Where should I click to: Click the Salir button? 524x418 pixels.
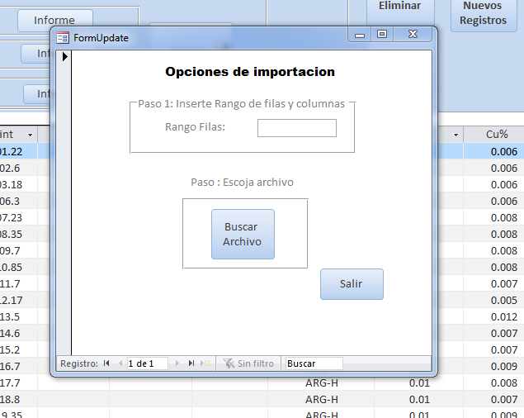(352, 284)
